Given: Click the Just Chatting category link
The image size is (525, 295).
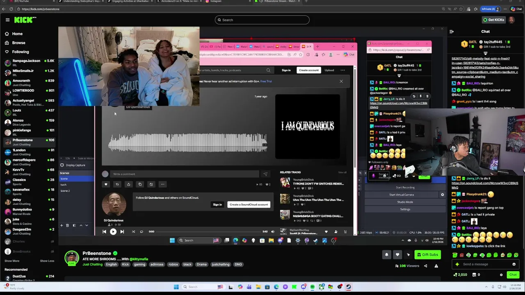Looking at the screenshot, I should (93, 265).
